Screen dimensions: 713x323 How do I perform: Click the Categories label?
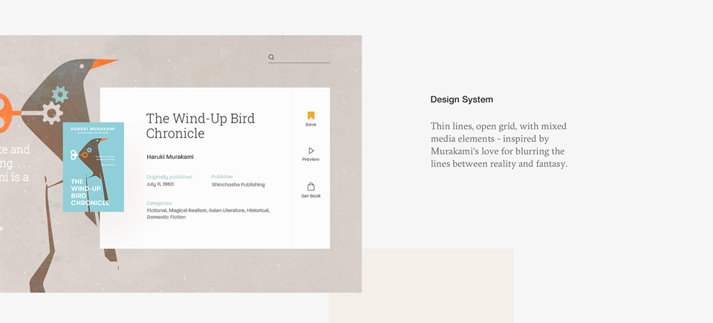tap(159, 203)
